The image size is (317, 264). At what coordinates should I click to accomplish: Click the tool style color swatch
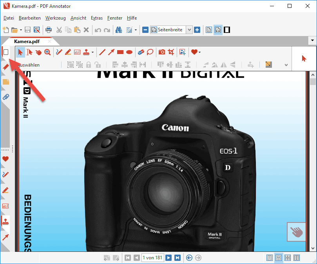tap(268, 65)
